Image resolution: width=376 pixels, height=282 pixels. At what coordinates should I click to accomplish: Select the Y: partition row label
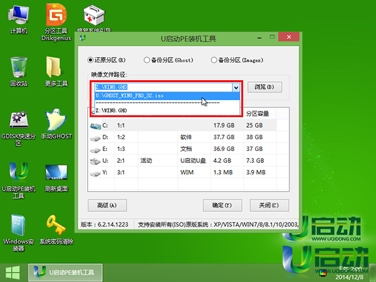(105, 172)
